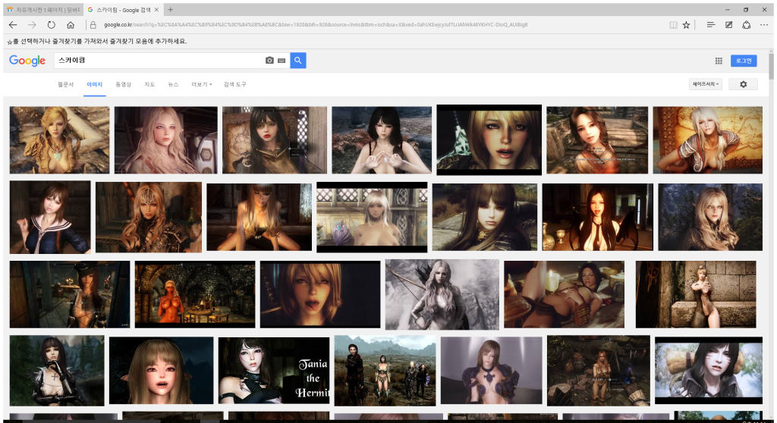Open the settings gear dropdown

[743, 84]
